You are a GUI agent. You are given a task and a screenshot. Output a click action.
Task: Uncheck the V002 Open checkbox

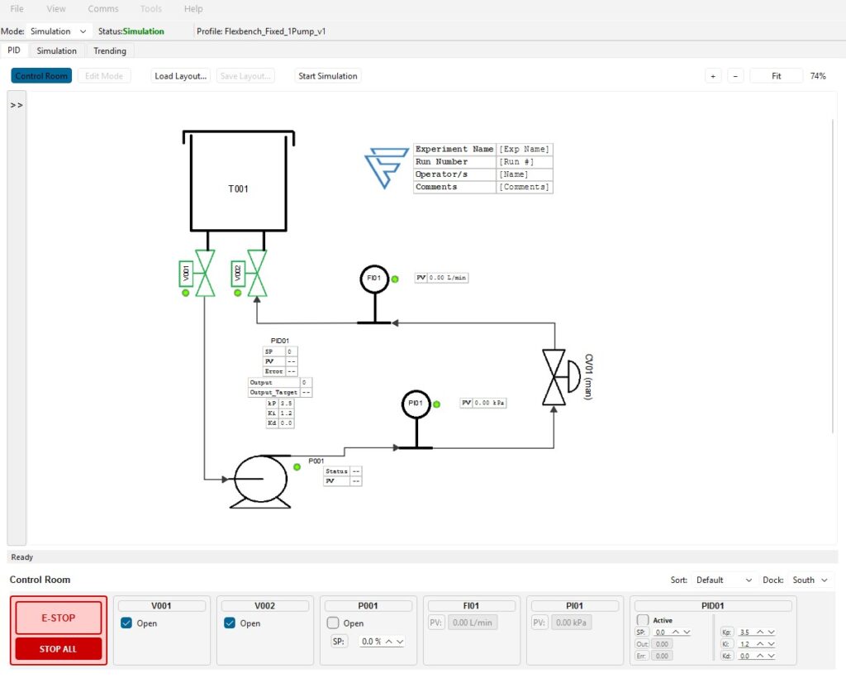click(230, 623)
